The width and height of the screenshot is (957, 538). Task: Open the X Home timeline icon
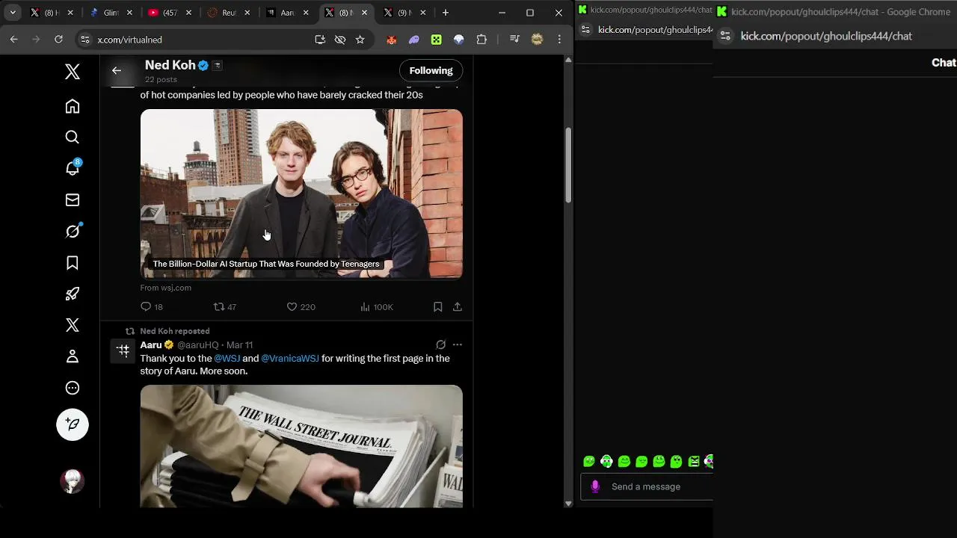click(73, 106)
